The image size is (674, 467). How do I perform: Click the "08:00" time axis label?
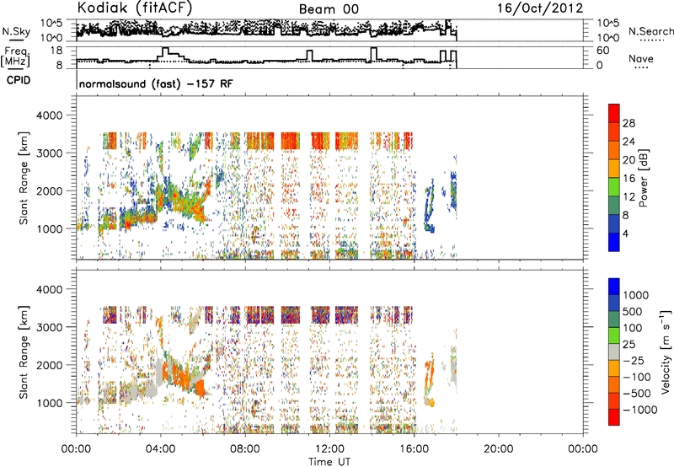coord(245,449)
